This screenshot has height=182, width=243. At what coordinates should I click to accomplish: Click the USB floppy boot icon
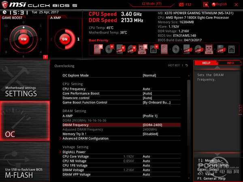coord(220,49)
